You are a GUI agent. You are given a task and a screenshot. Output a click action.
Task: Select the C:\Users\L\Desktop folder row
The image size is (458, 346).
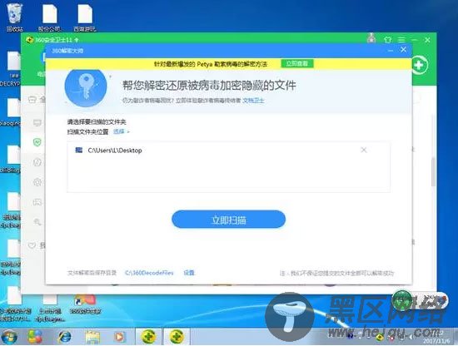coord(228,151)
